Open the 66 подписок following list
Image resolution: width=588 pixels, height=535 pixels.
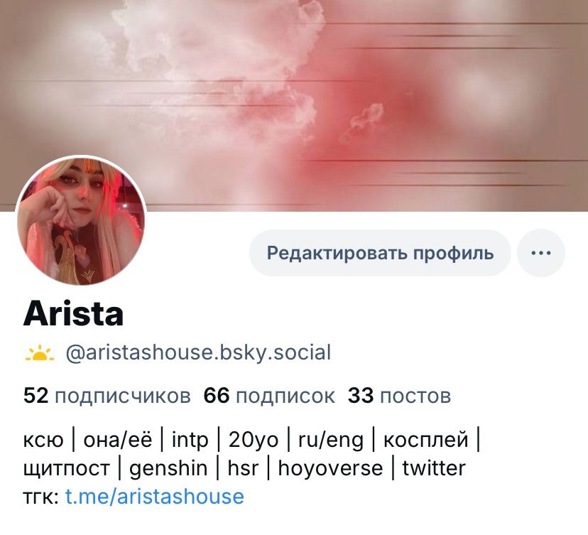269,396
